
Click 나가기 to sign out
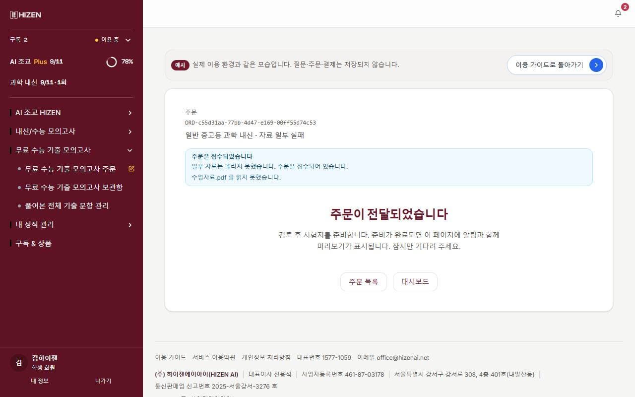pos(103,381)
